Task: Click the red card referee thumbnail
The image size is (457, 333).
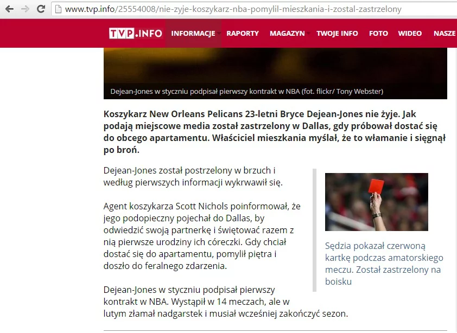Action: point(377,202)
